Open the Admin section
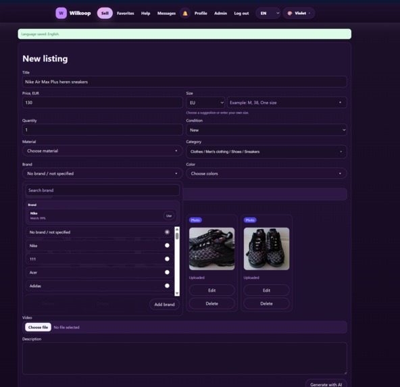This screenshot has height=387, width=400. tap(220, 14)
